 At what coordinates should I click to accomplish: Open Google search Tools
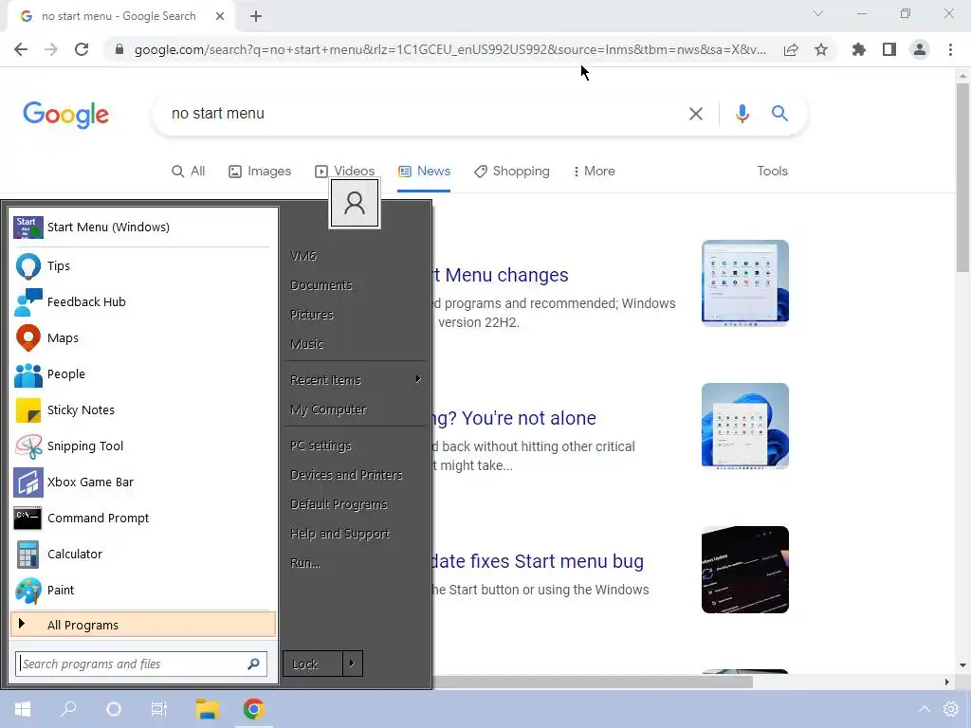point(772,172)
